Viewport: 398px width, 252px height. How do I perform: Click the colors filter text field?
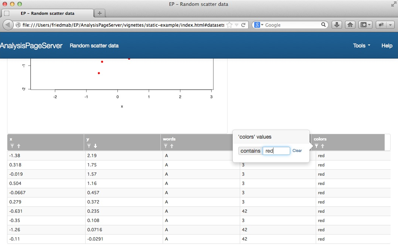coord(276,151)
